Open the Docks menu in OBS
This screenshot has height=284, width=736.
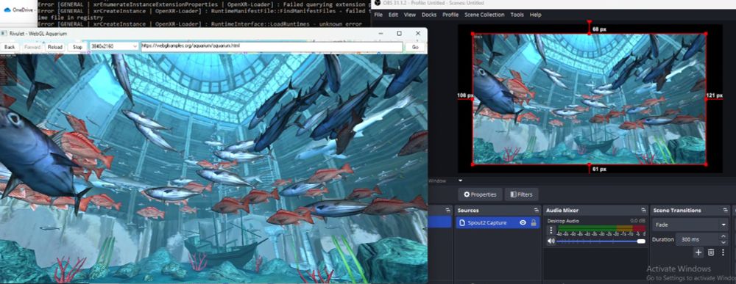(x=429, y=15)
